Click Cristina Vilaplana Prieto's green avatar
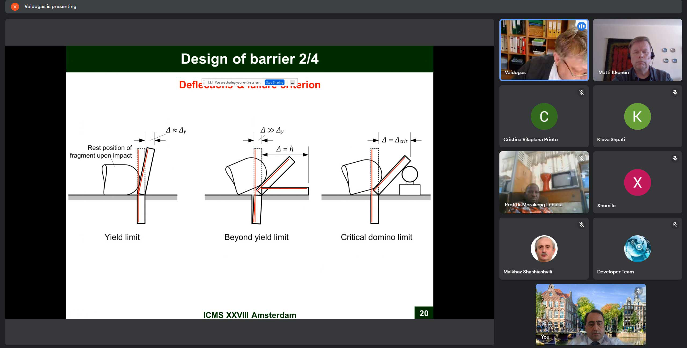The image size is (687, 348). coord(544,116)
